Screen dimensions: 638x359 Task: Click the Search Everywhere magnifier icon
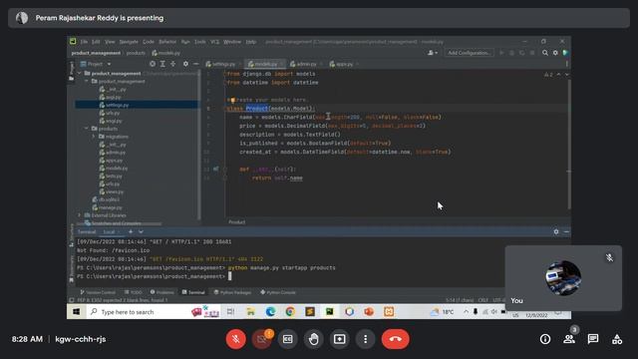(545, 53)
